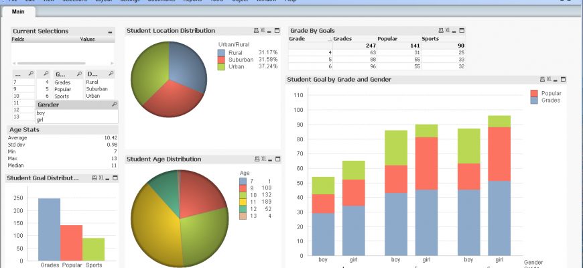
Task: Minimize the Current Selections box
Action: click(110, 31)
